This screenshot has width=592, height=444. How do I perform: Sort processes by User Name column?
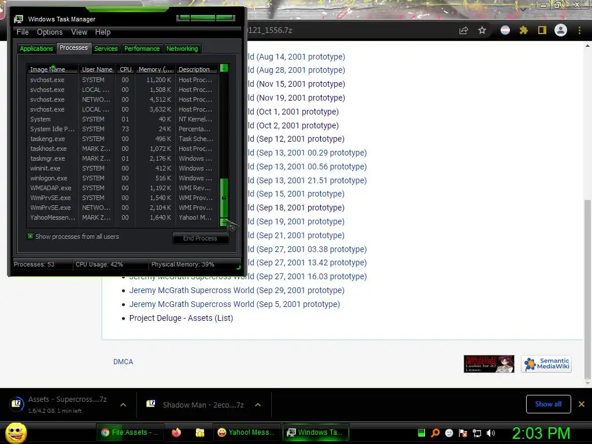(97, 69)
